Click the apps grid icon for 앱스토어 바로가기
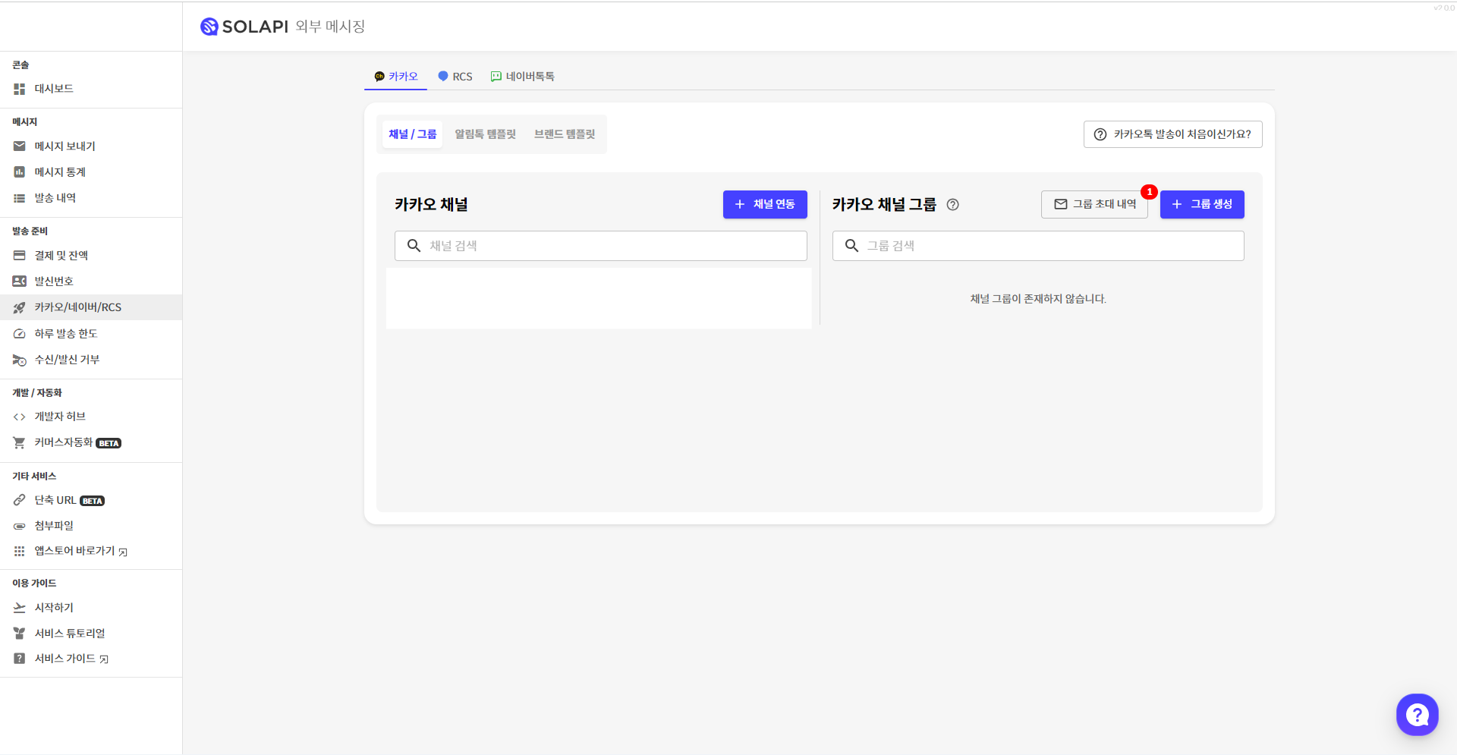Screen dimensions: 1457x755 (20, 551)
